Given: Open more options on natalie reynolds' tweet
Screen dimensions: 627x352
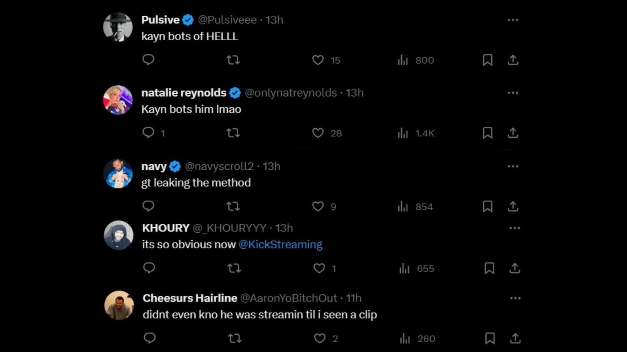Looking at the screenshot, I should click(x=513, y=93).
